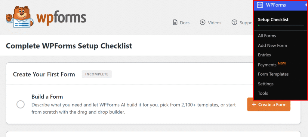Click the NEW! badge beside Payments

tap(282, 64)
